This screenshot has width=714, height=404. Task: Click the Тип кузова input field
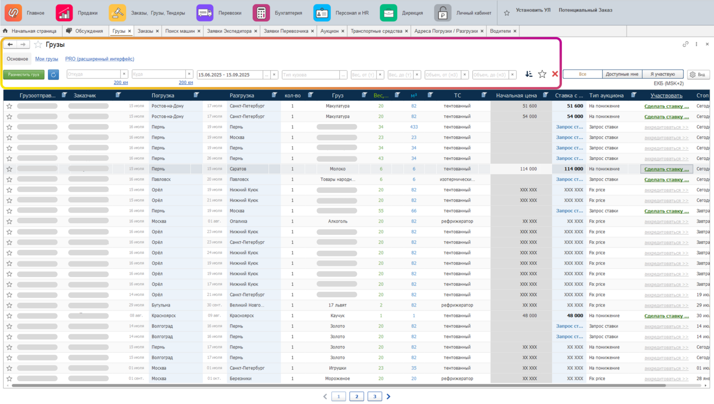tap(311, 74)
